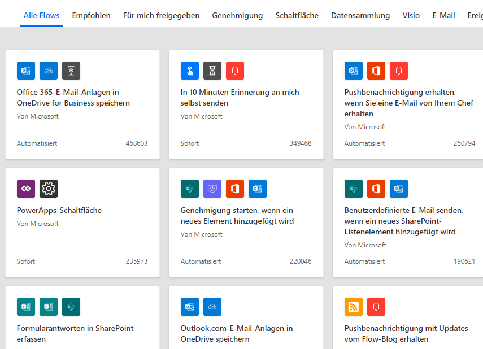
Task: Click Office icon in Genehmigung starten card
Action: [x=235, y=189]
